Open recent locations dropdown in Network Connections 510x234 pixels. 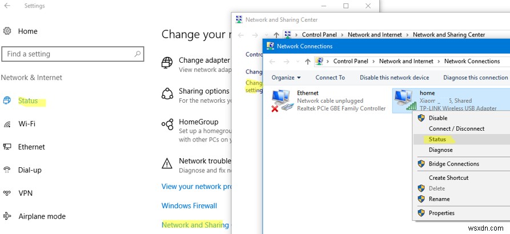click(298, 62)
